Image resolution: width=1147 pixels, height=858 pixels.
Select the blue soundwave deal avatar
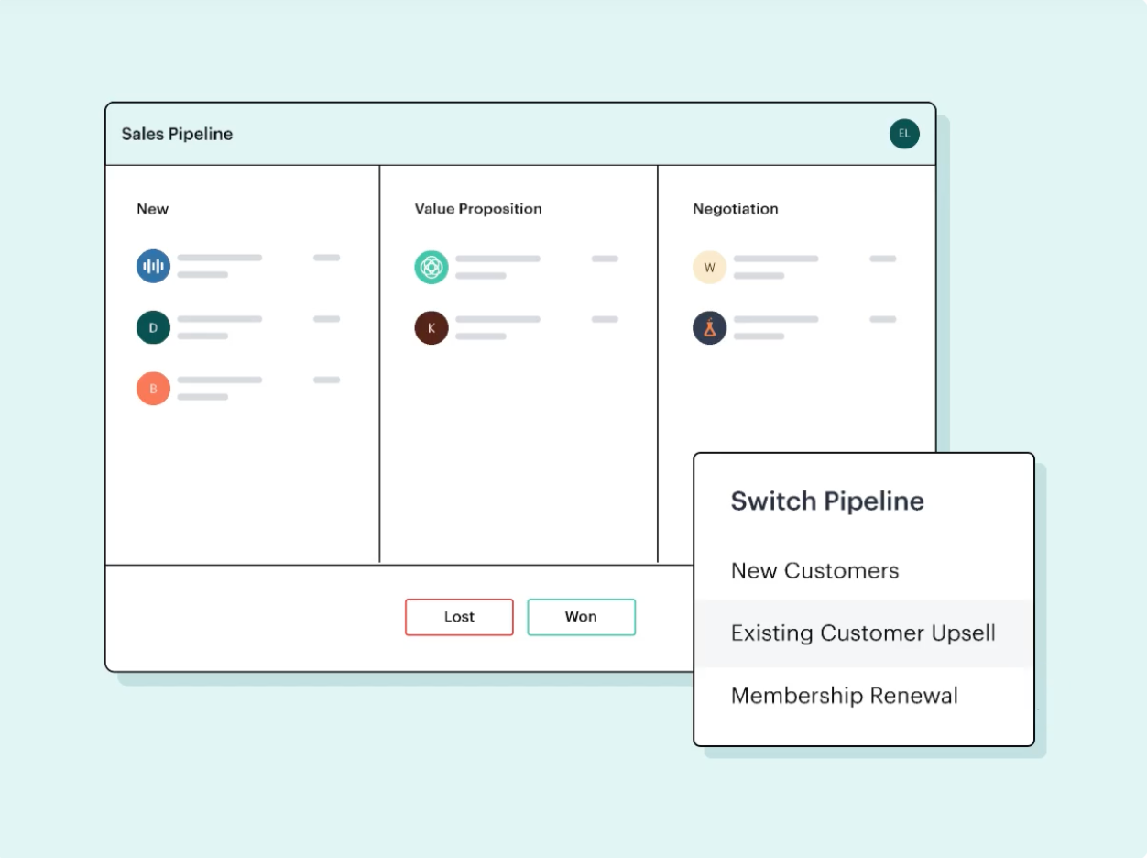pos(154,267)
